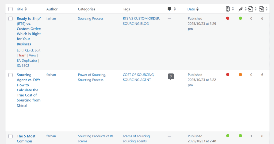Click the comments bubble column icon
Image resolution: width=274 pixels, height=144 pixels.
(x=169, y=9)
